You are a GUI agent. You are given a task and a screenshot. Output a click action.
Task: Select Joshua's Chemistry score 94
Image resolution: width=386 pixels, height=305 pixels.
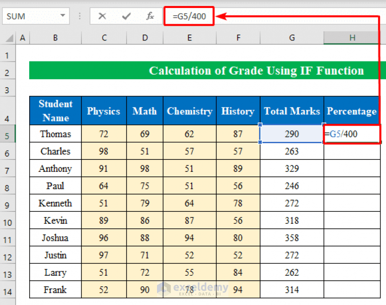point(190,237)
